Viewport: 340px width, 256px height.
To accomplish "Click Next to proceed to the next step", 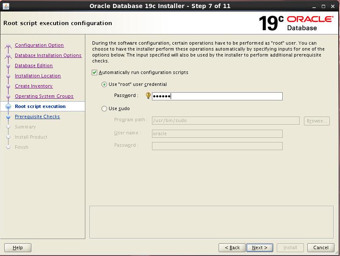I will [259, 247].
